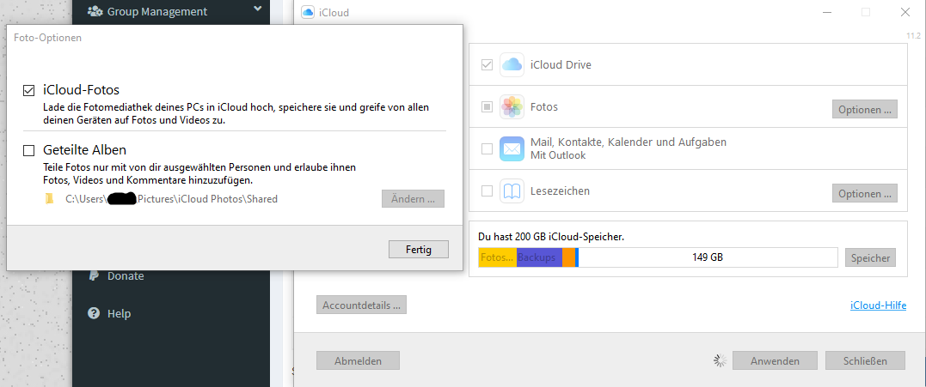Click the 'Mit Outlook' subtitle text
This screenshot has width=926, height=387.
tap(558, 155)
